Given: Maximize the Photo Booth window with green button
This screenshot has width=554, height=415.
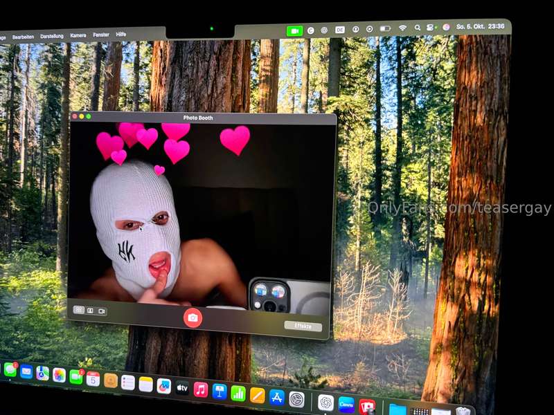Looking at the screenshot, I should coord(89,116).
